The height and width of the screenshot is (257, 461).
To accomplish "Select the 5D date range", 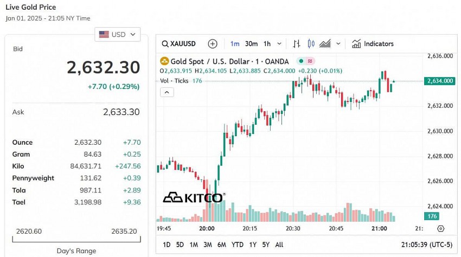I will click(x=180, y=245).
